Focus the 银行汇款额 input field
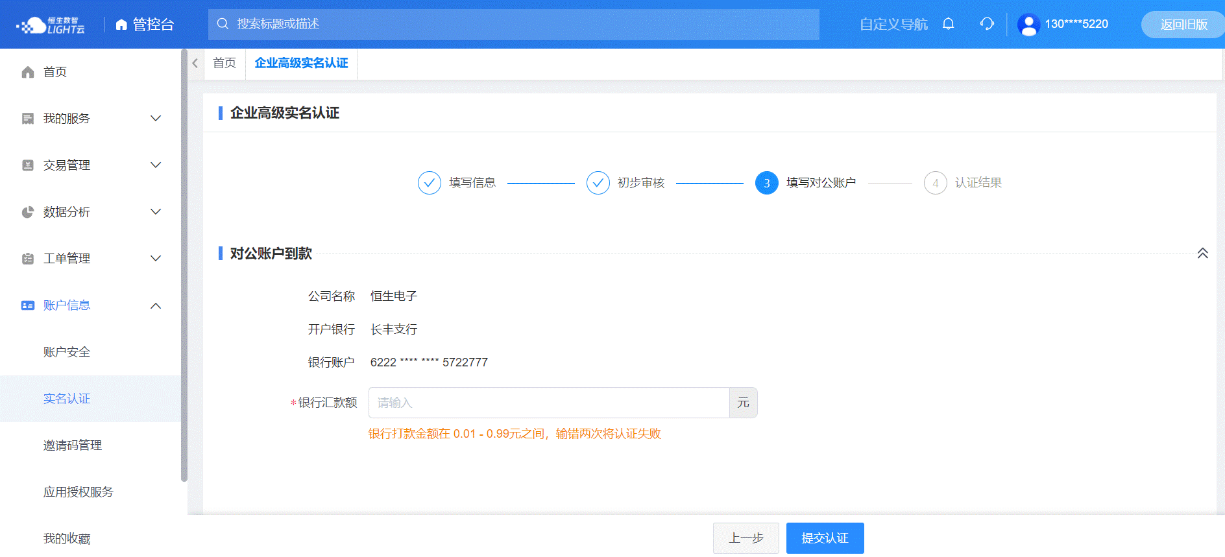 549,403
